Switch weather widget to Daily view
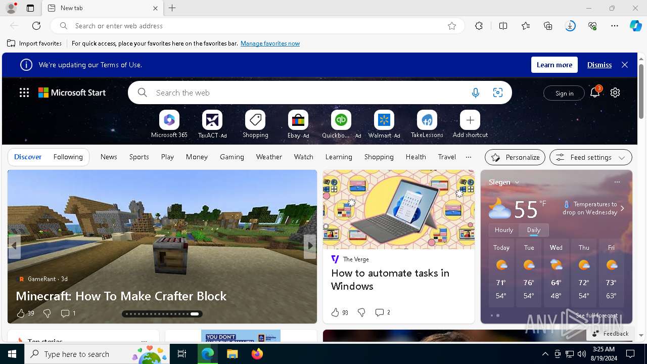The width and height of the screenshot is (647, 364). tap(534, 230)
